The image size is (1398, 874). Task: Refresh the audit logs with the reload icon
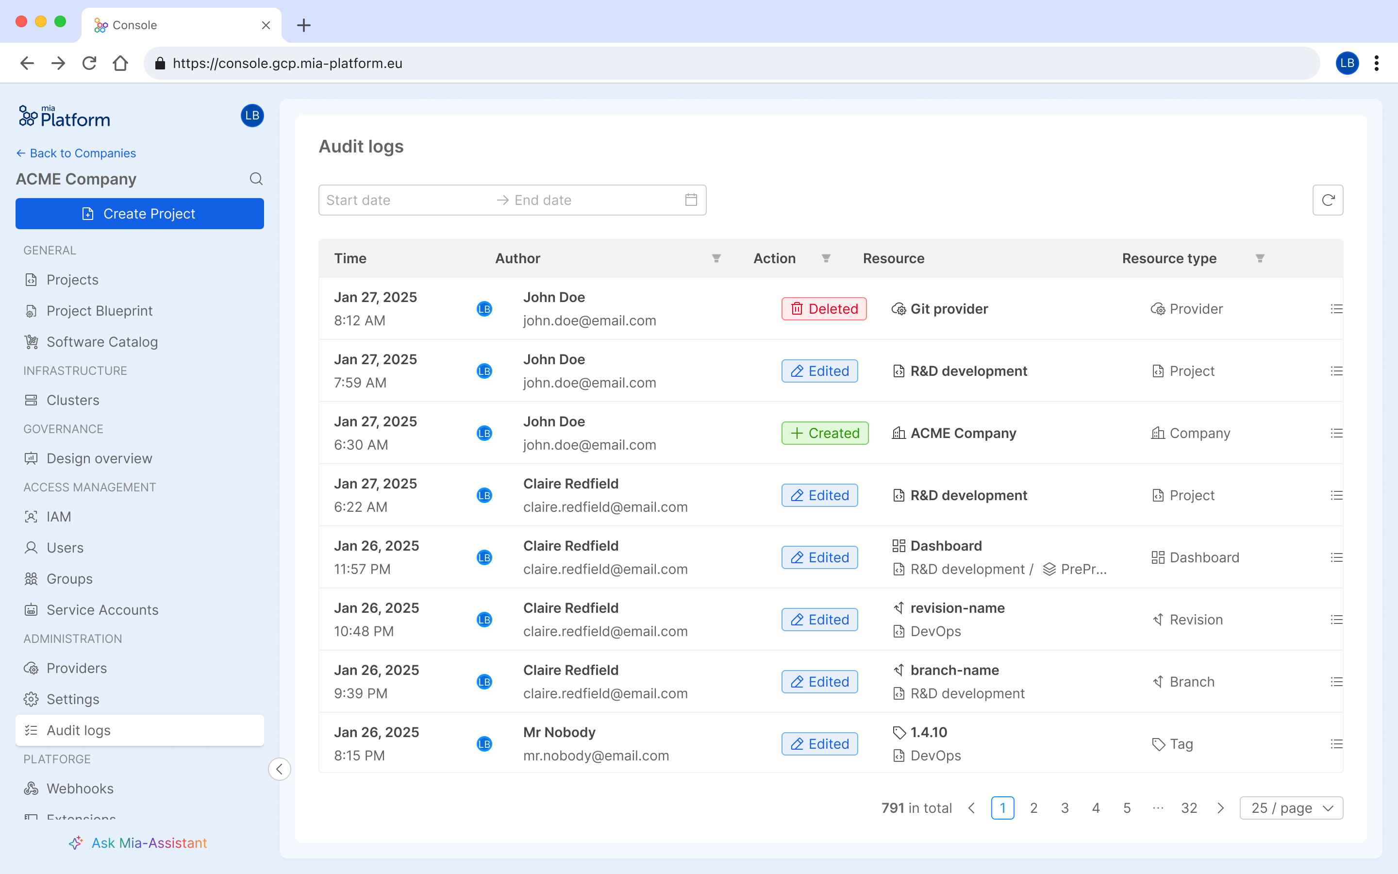tap(1328, 200)
